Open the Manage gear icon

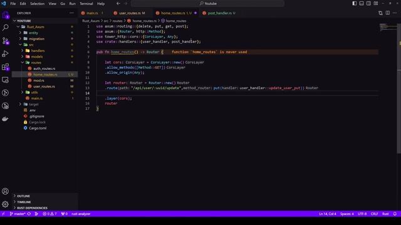[x=6, y=204]
